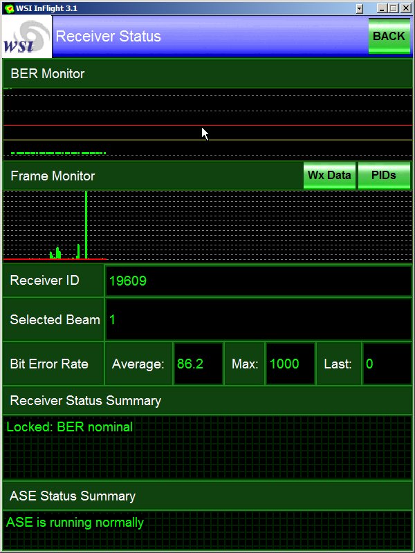Click the tall spike in Frame Monitor graph
Screen dimensions: 415x553
[86, 225]
